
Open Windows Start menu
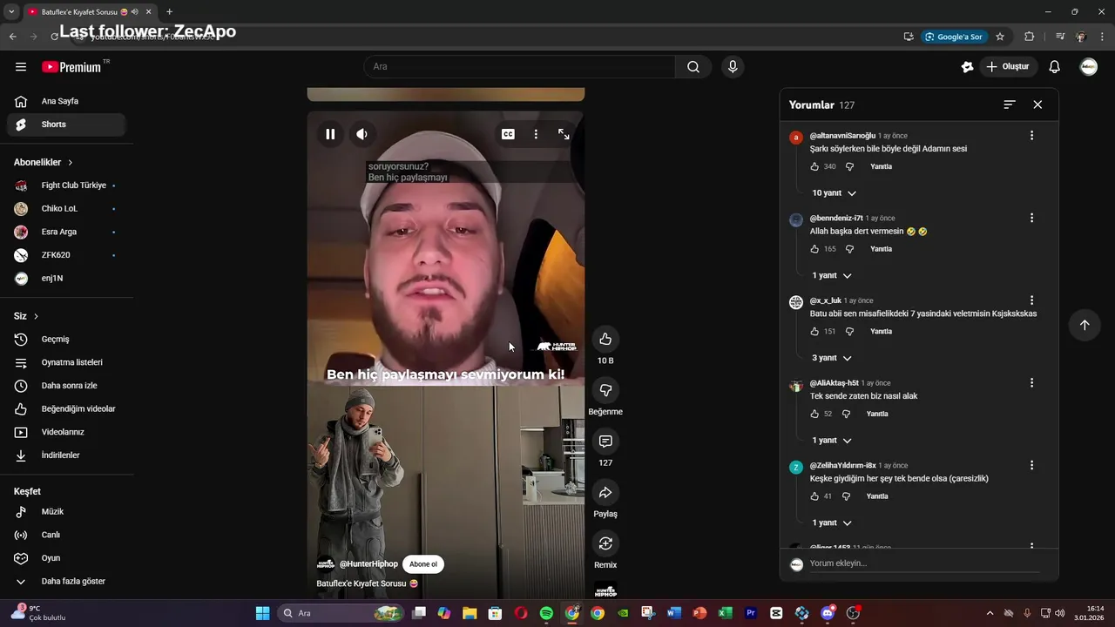click(262, 613)
